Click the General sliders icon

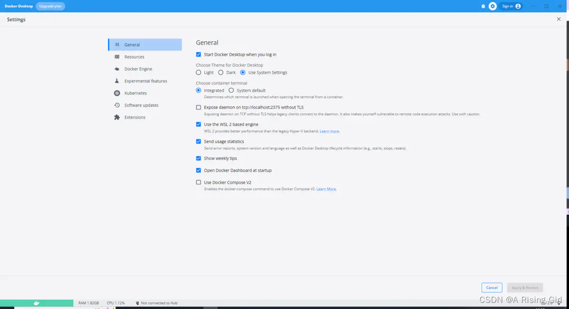(117, 45)
